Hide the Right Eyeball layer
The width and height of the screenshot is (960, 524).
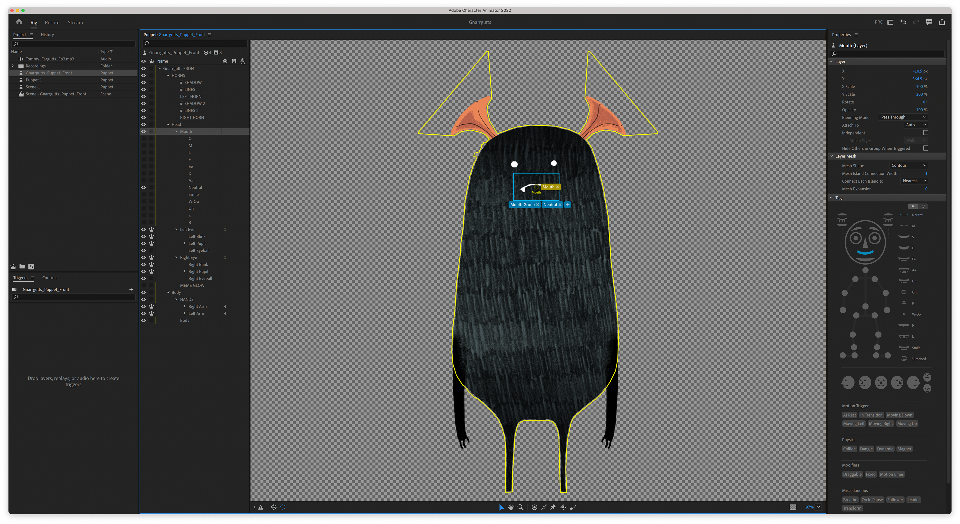click(x=143, y=279)
